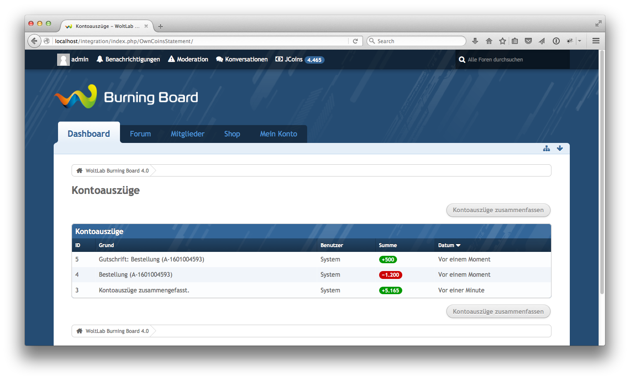
Task: Click the jump-to-bottom arrow icon
Action: point(560,149)
